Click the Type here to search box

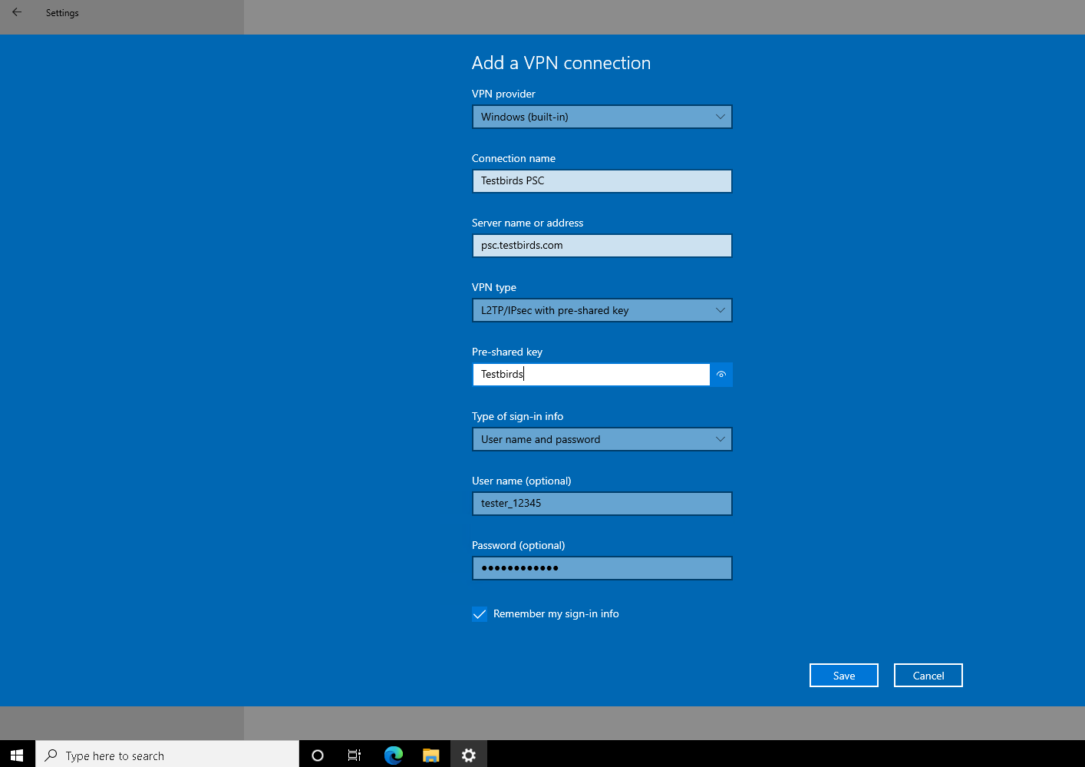[x=167, y=755]
